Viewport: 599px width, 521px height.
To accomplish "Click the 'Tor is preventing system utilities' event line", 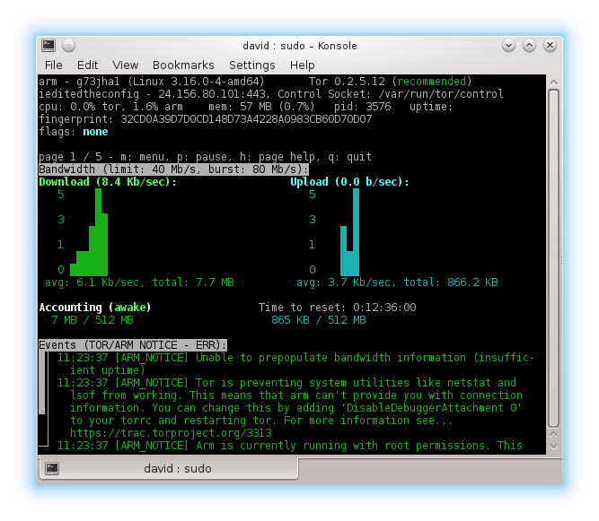I will (286, 383).
